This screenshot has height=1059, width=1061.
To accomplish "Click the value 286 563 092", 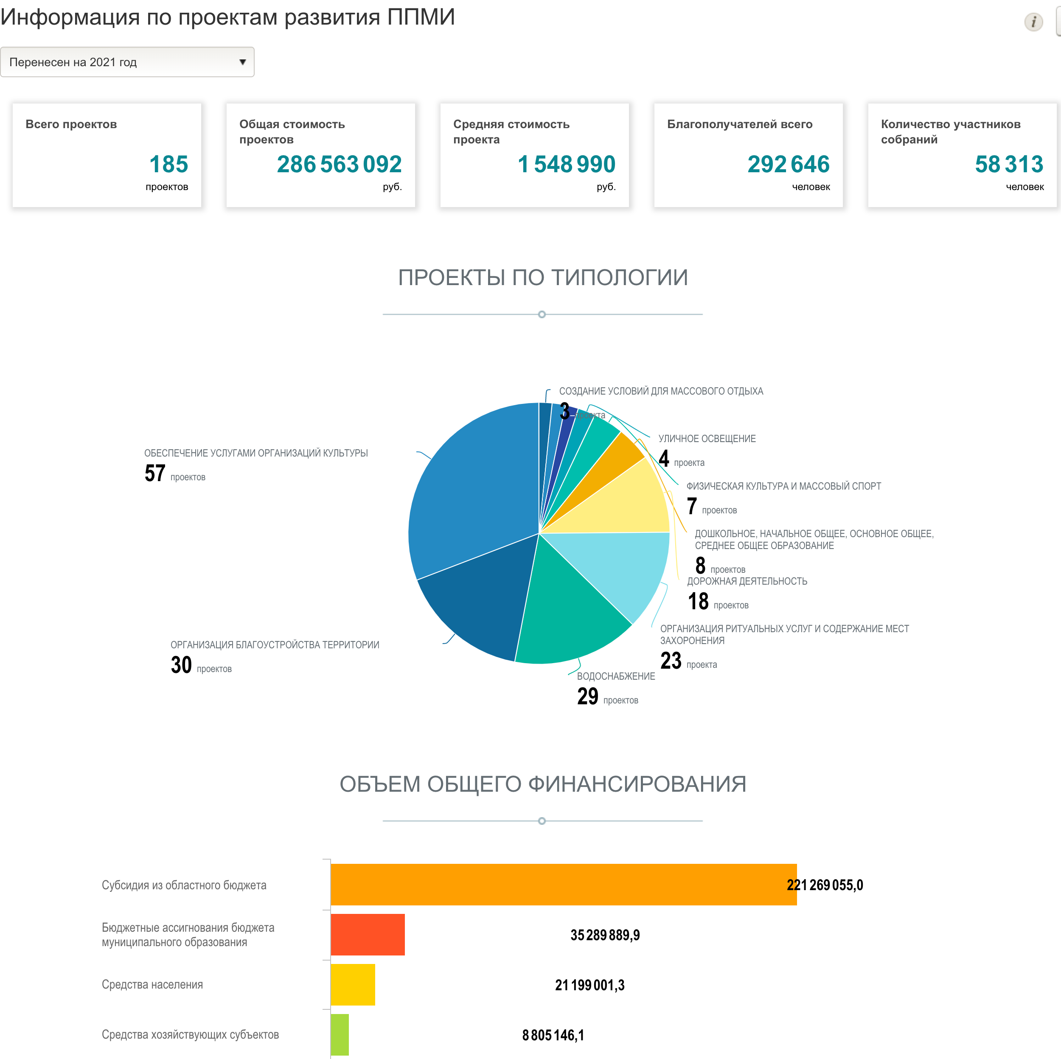I will point(340,164).
